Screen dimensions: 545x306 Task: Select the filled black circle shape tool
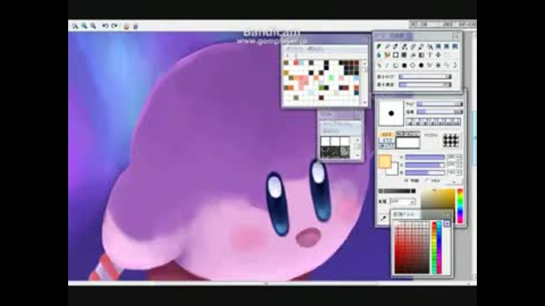421,65
